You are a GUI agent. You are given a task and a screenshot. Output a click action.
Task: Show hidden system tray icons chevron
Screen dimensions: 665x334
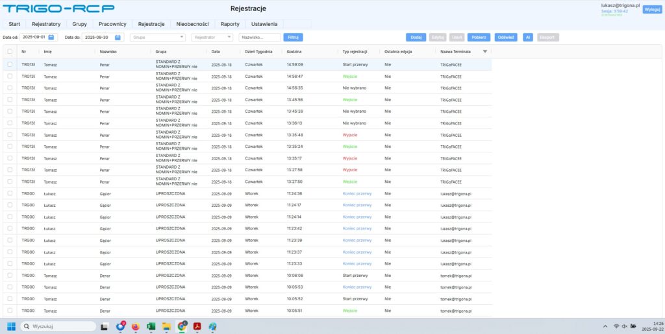(605, 326)
